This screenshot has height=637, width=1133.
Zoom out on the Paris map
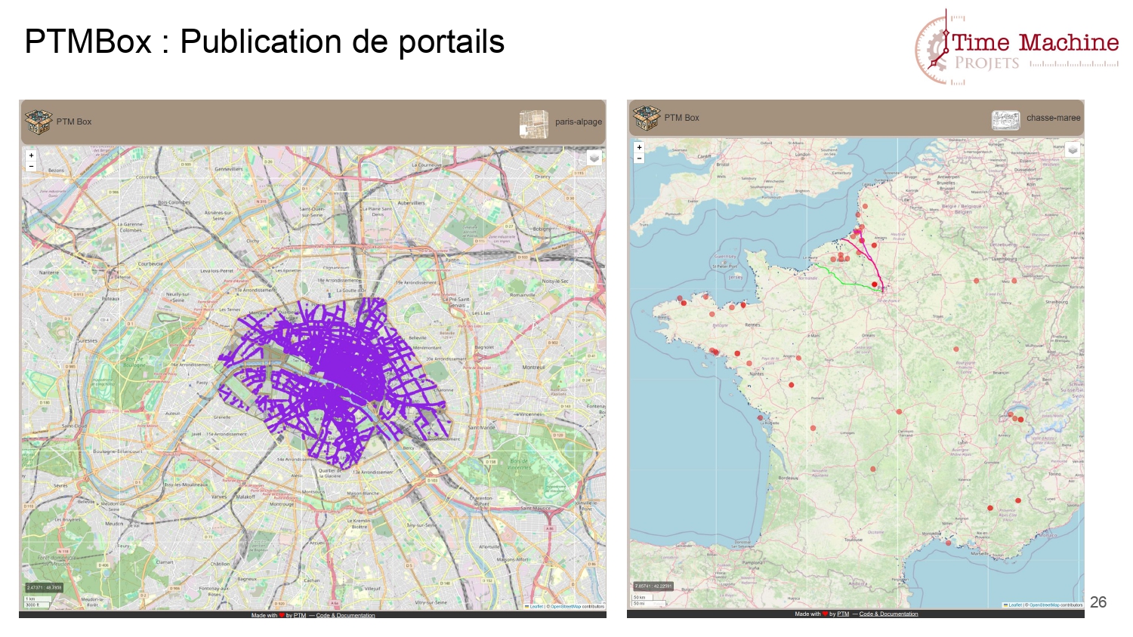pyautogui.click(x=31, y=166)
